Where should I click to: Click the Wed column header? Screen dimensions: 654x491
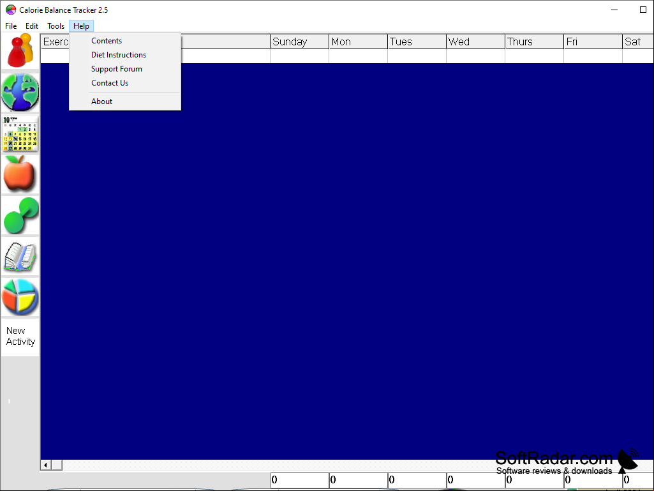pos(475,42)
